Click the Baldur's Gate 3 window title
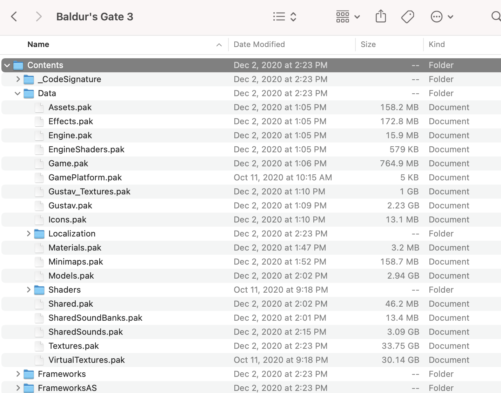This screenshot has width=501, height=393. point(95,16)
